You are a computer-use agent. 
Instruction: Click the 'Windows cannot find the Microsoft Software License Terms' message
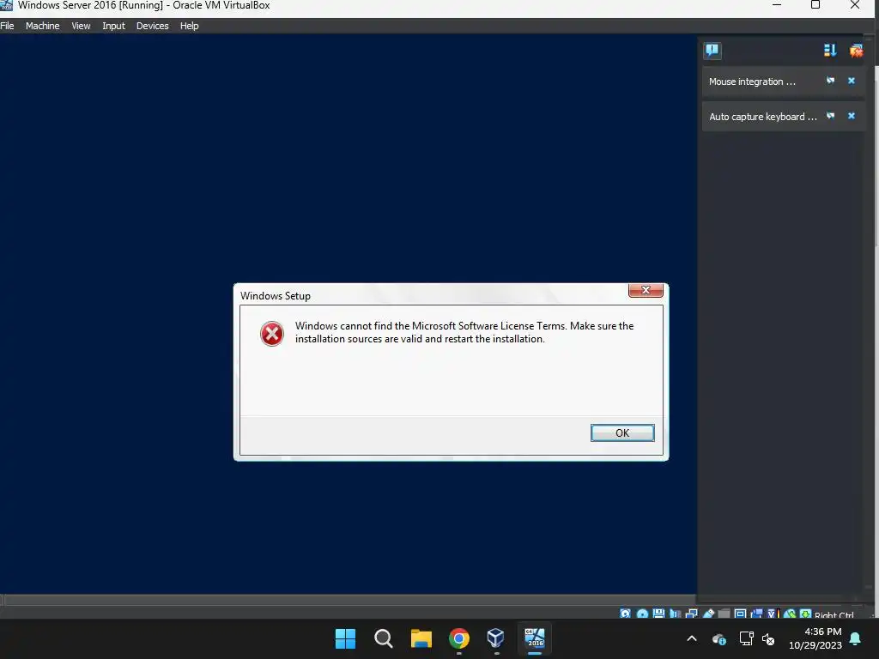[x=464, y=332]
